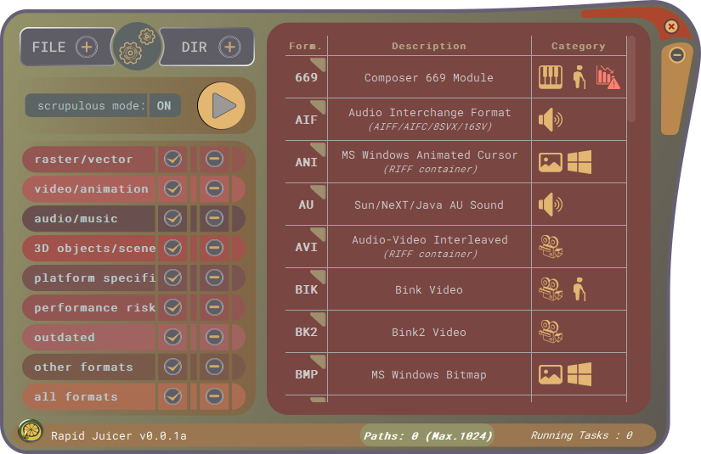Image resolution: width=701 pixels, height=454 pixels.
Task: Click the Form. column header
Action: pyautogui.click(x=305, y=46)
